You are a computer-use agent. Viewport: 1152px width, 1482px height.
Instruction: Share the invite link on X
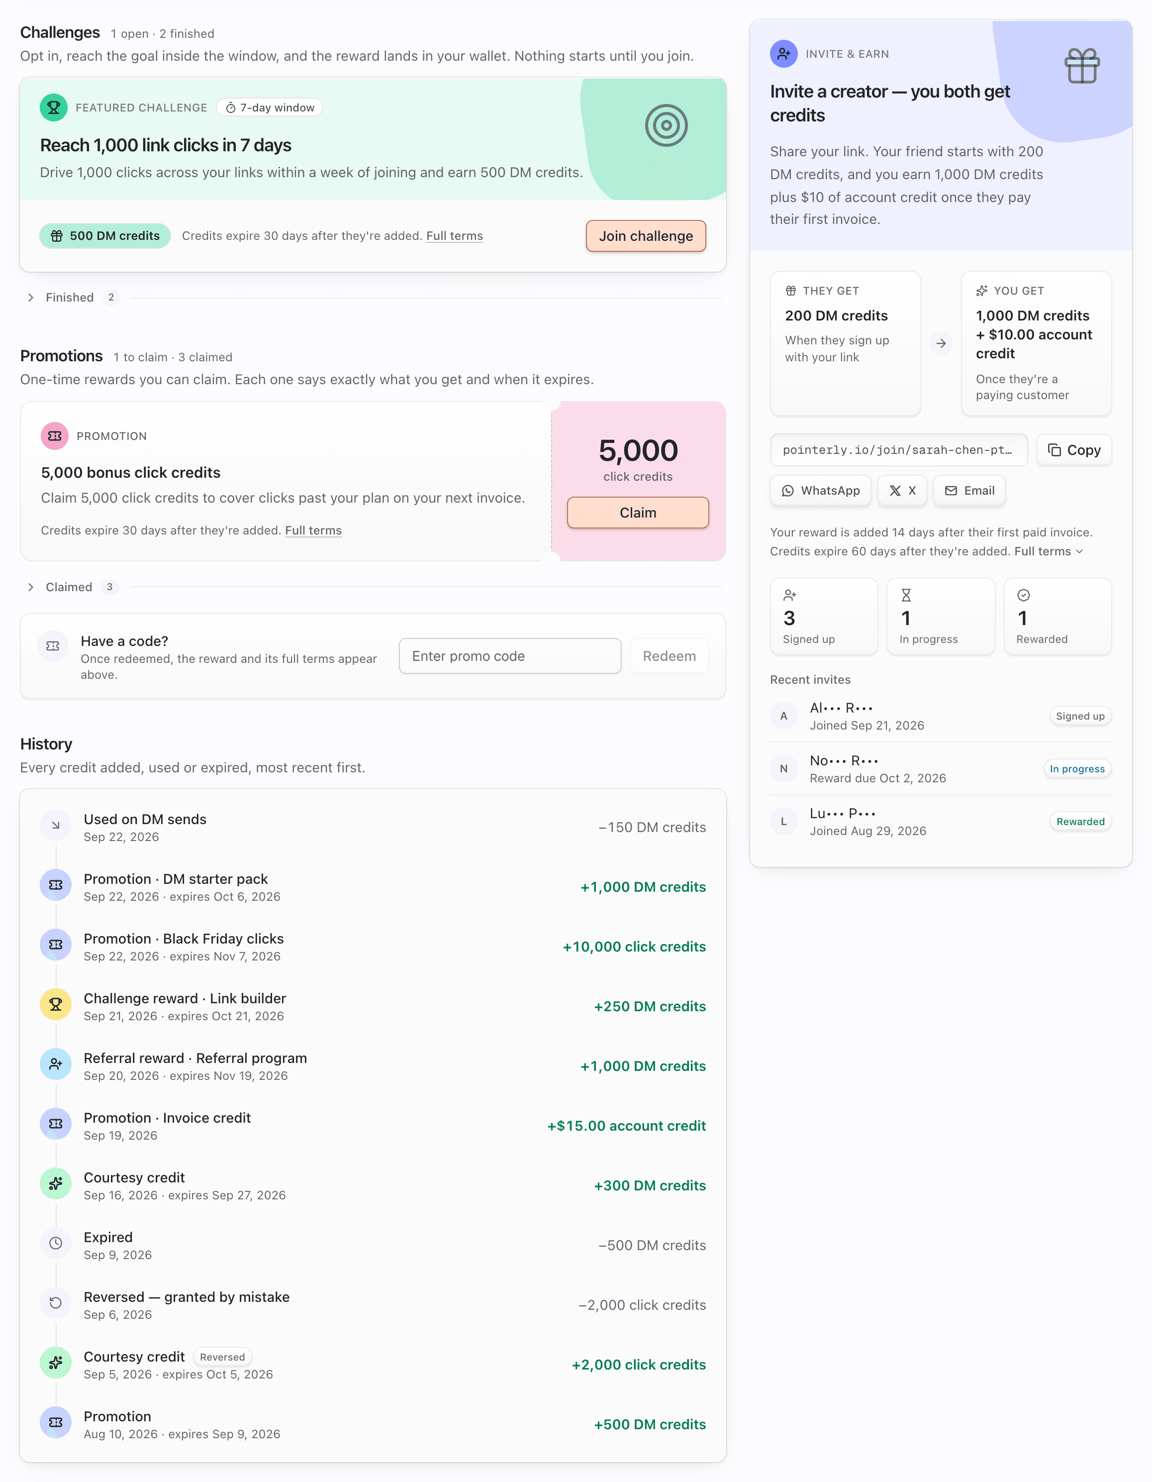coord(902,491)
